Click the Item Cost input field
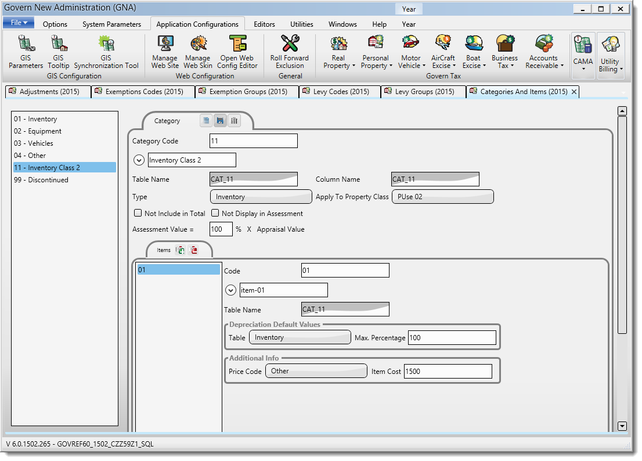The width and height of the screenshot is (642, 461). [x=448, y=372]
